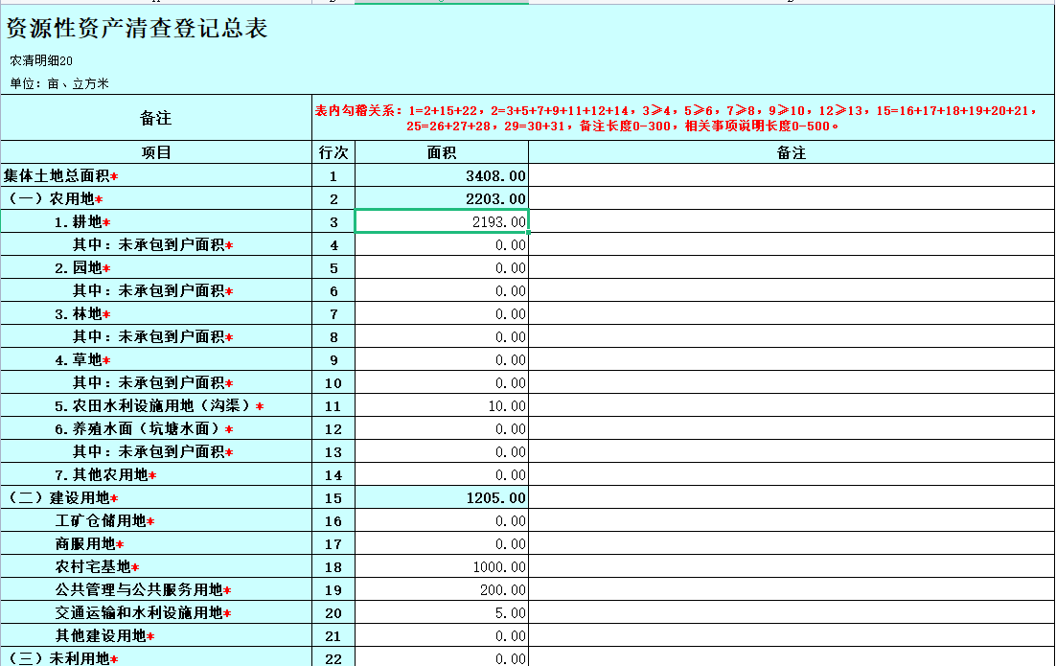Image resolution: width=1056 pixels, height=666 pixels.
Task: Click the 7.其他农用地 row label
Action: click(105, 474)
